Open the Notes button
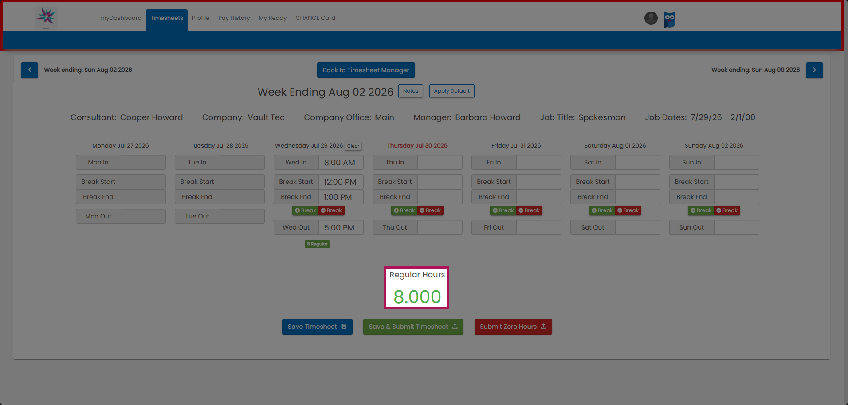The width and height of the screenshot is (848, 405). pos(411,91)
